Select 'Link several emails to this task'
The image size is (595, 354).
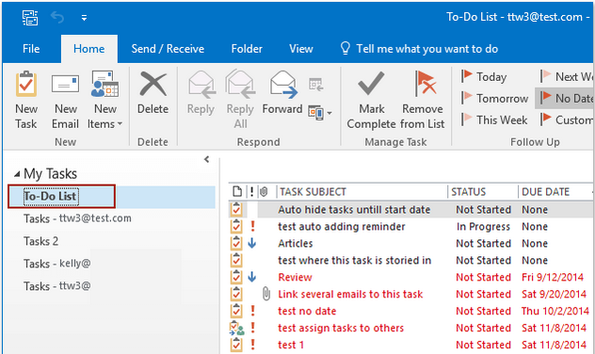[350, 294]
